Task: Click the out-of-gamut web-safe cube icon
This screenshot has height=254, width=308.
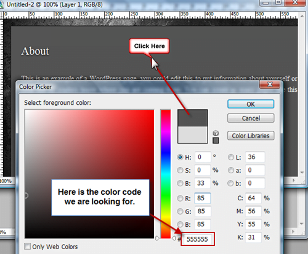Action: click(x=216, y=133)
